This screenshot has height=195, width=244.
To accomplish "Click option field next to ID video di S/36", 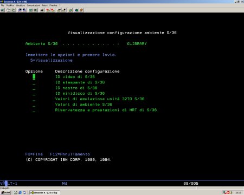I will point(34,77).
